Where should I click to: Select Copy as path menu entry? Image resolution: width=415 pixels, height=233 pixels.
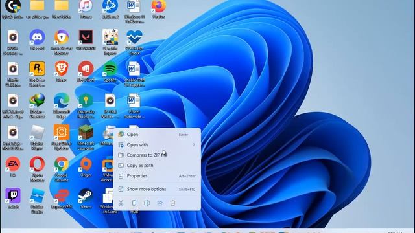pos(157,166)
